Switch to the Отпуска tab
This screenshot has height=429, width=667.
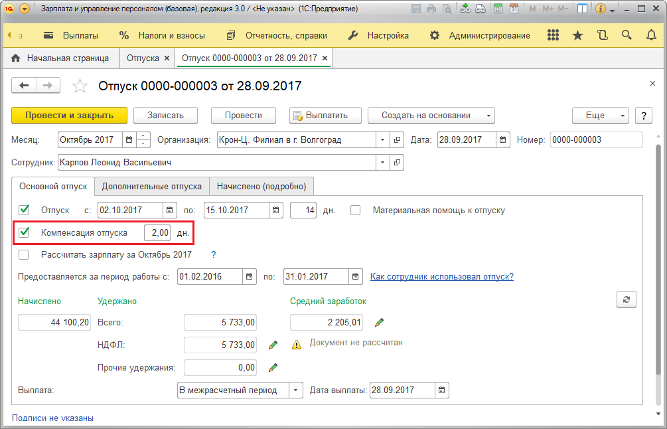(x=143, y=58)
